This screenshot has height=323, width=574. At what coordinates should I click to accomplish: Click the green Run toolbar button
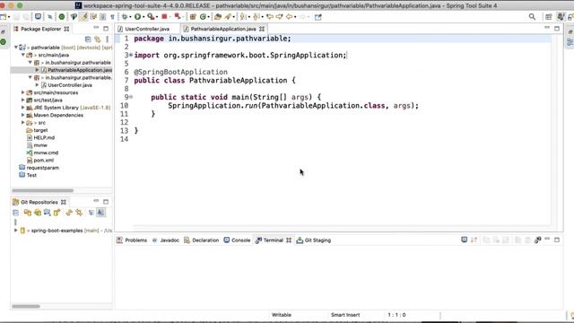tap(137, 17)
